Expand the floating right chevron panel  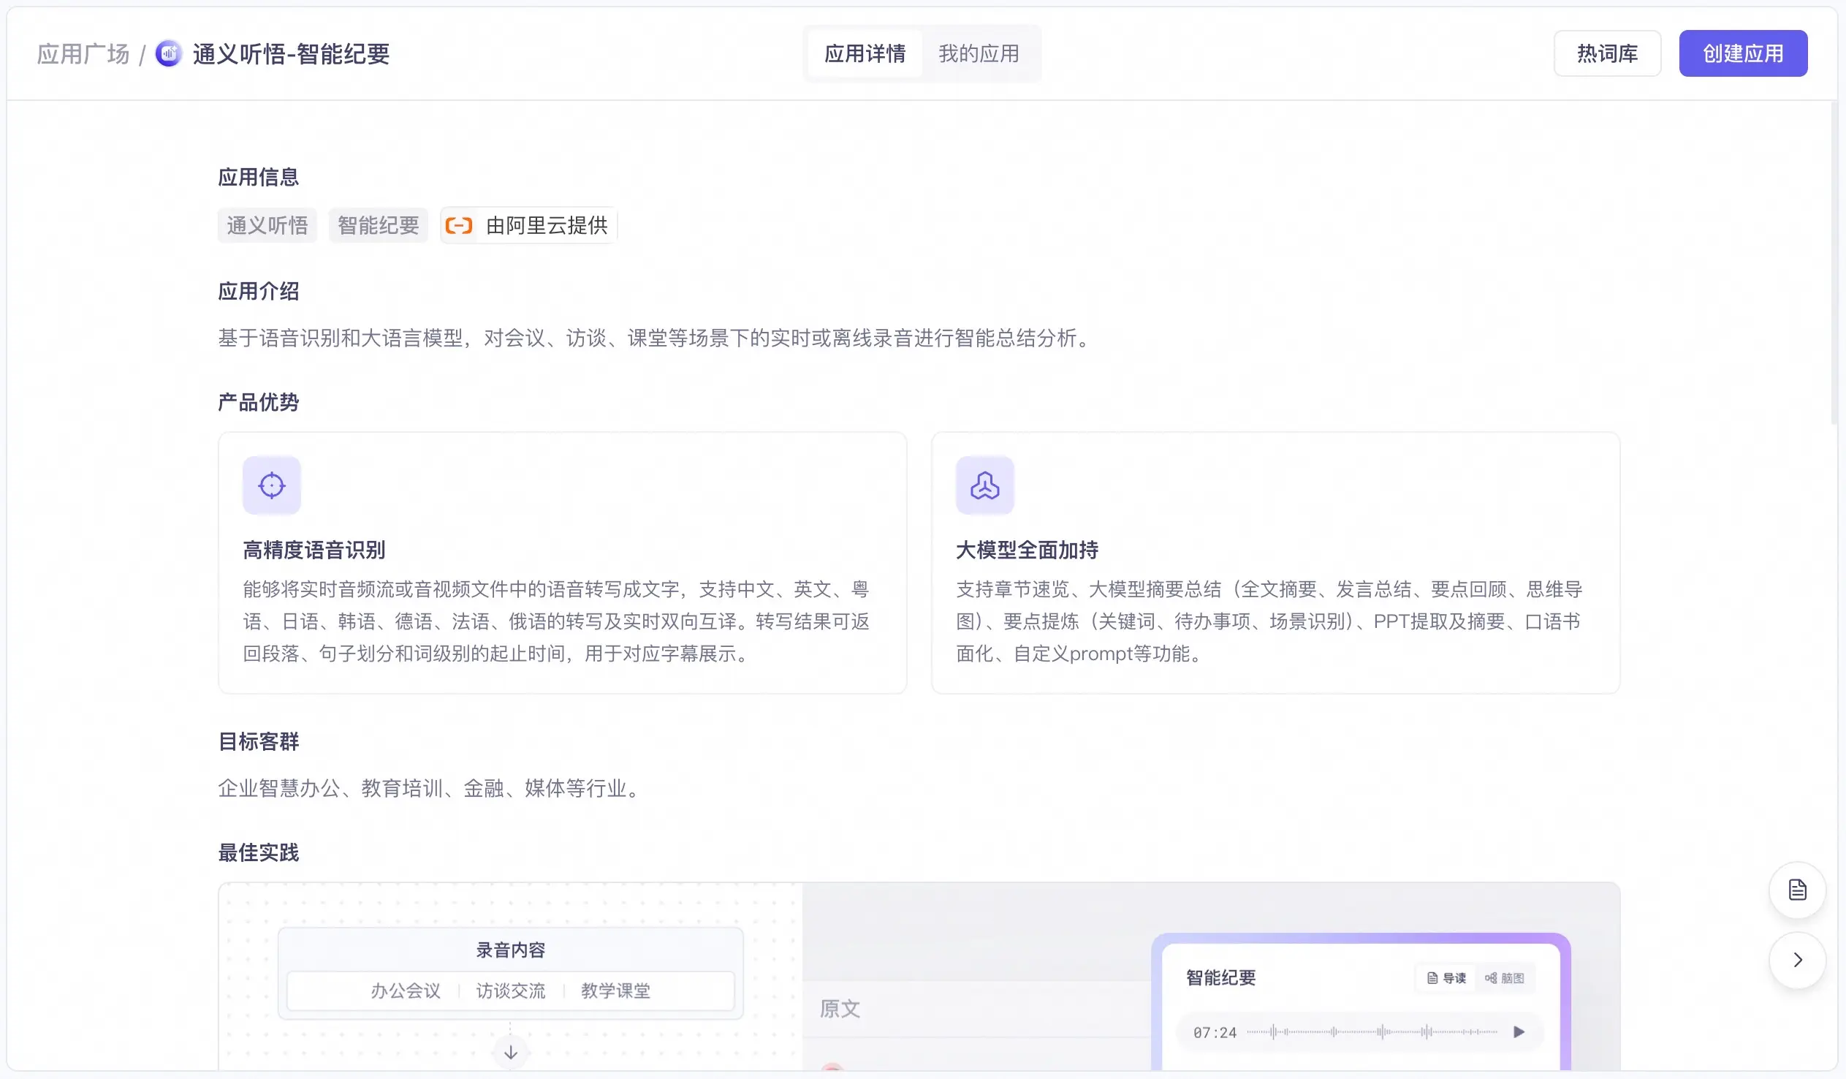click(1797, 961)
